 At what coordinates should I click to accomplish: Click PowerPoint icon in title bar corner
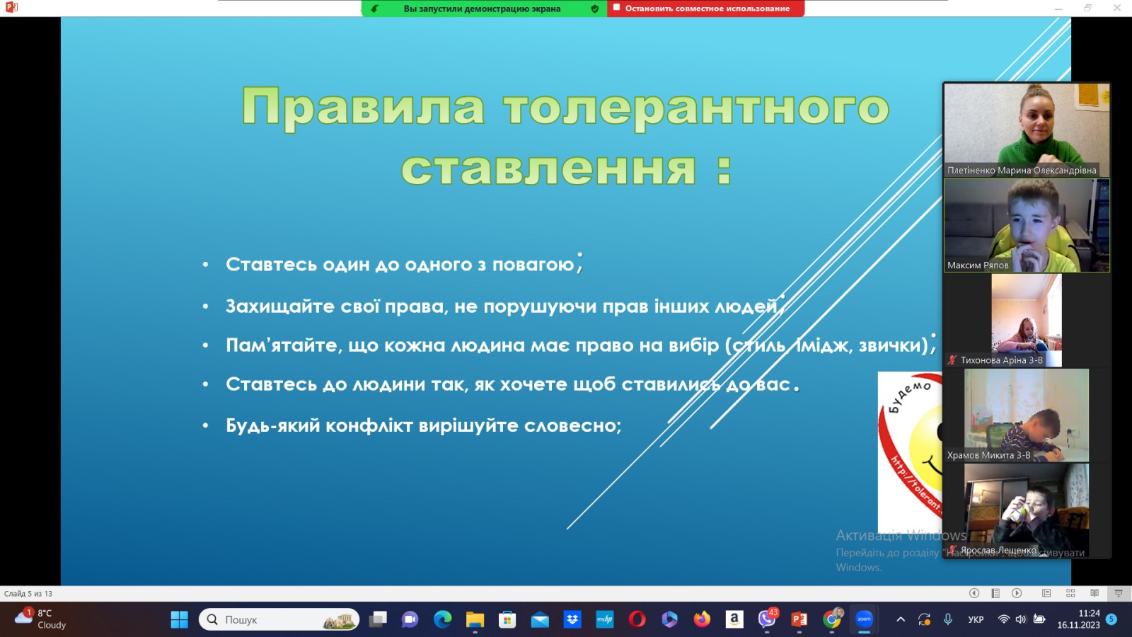(x=11, y=7)
